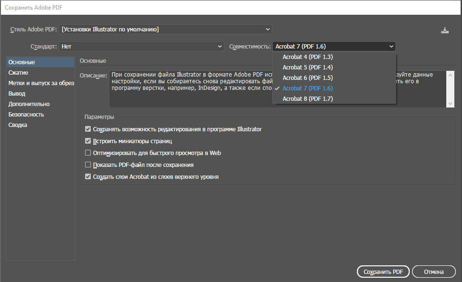462x282 pixels.
Task: Open the 'Сжатие' section
Action: 40,72
